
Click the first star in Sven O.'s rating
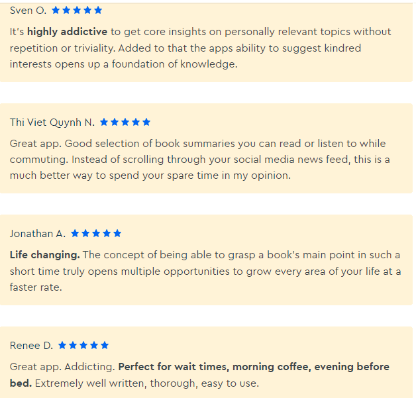pos(56,11)
